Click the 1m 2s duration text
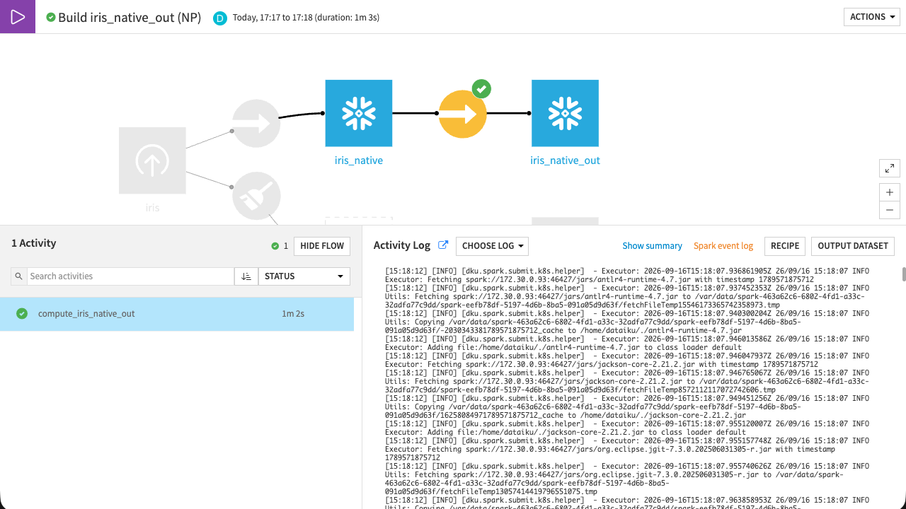The image size is (906, 509). (x=293, y=314)
